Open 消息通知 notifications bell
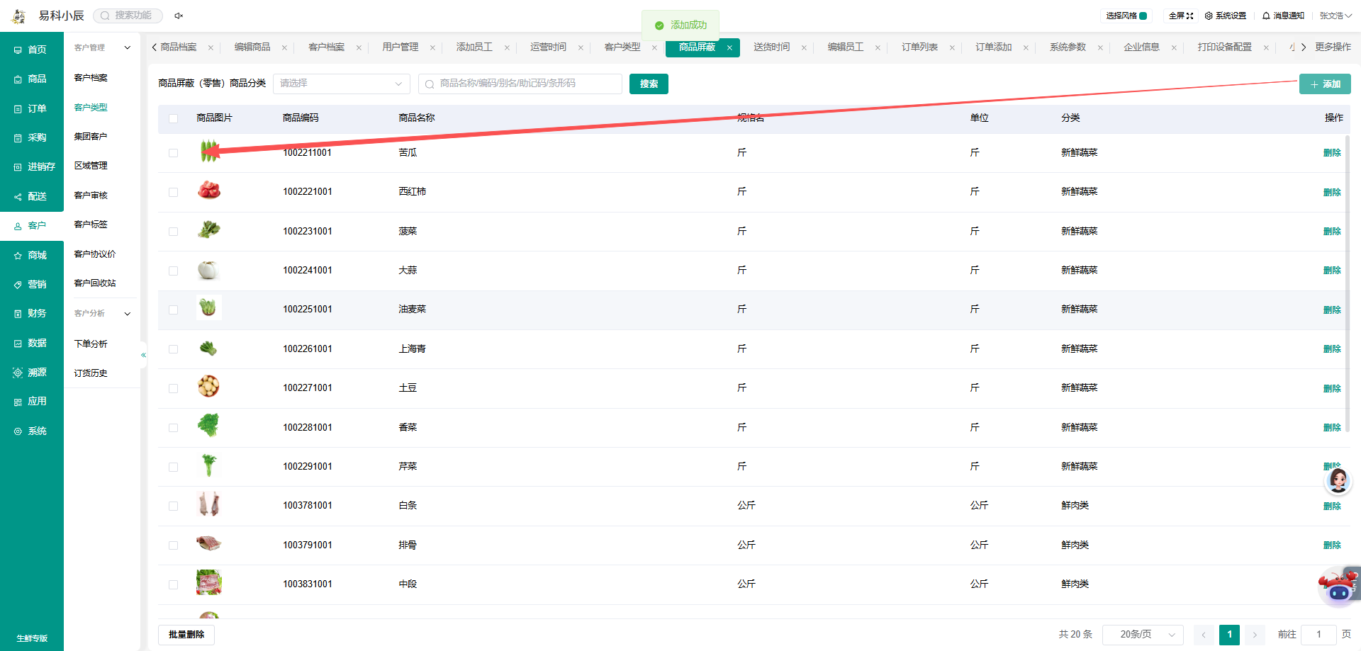This screenshot has width=1361, height=651. (1283, 16)
